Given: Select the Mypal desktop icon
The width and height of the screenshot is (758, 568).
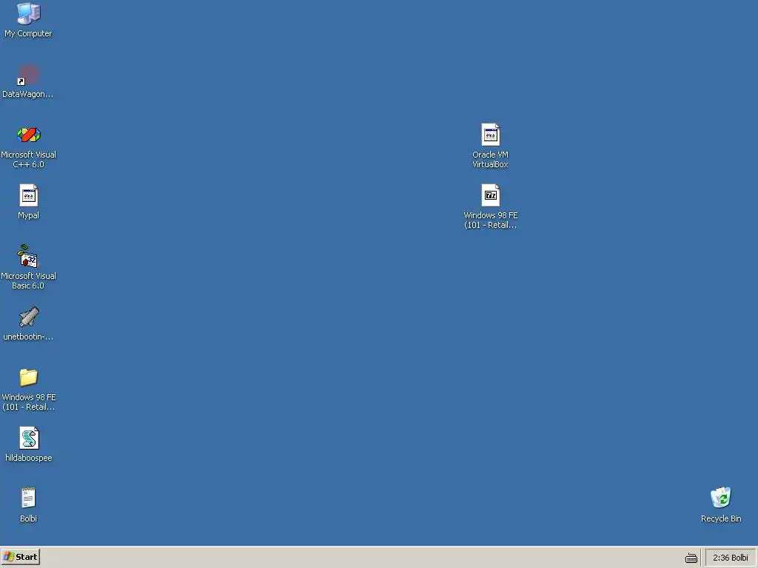Looking at the screenshot, I should 29,195.
